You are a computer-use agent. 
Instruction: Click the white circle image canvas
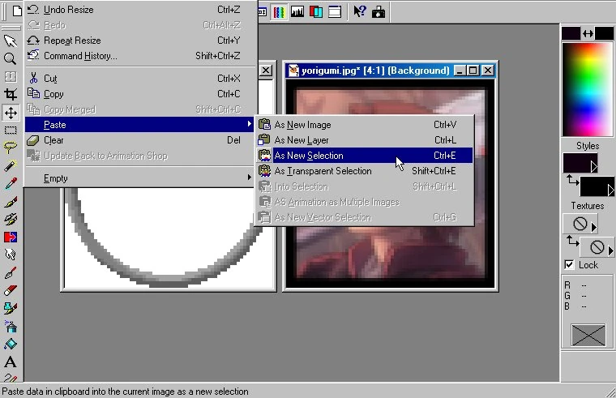pos(168,238)
